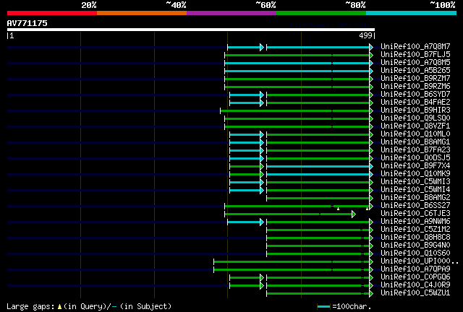Open the UniRef100_B7FLJ5 entry
The height and width of the screenshot is (312, 463).
point(415,55)
